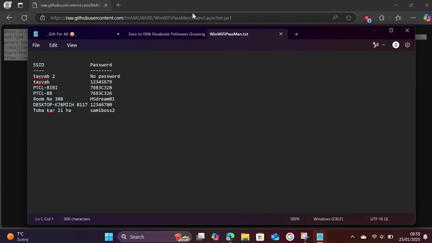This screenshot has width=432, height=243.
Task: Open Task View on the taskbar
Action: (x=200, y=237)
